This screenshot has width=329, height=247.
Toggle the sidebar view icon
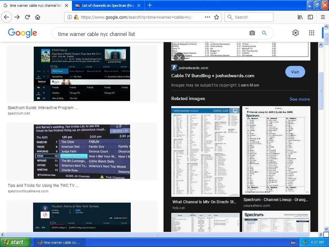pyautogui.click(x=310, y=17)
